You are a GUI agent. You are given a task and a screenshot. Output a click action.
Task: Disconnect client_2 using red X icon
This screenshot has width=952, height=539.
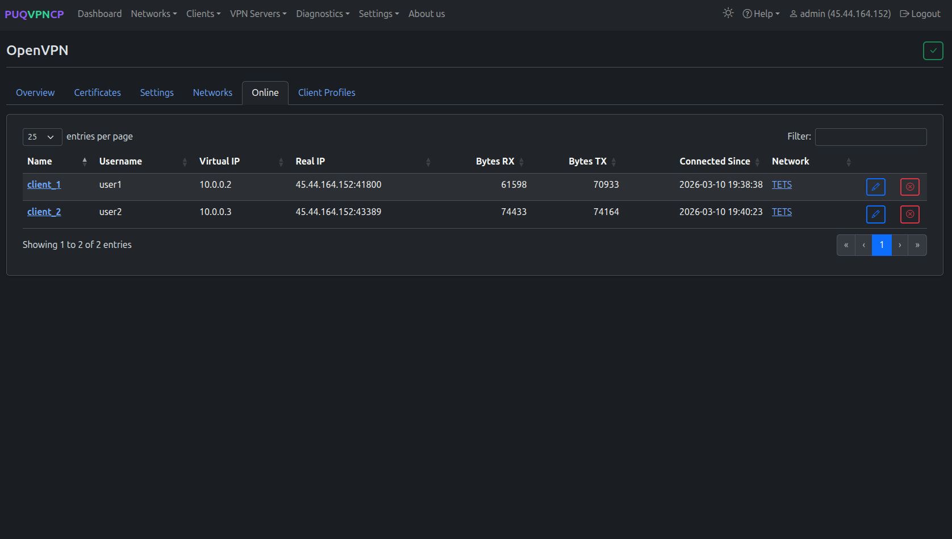coord(909,214)
